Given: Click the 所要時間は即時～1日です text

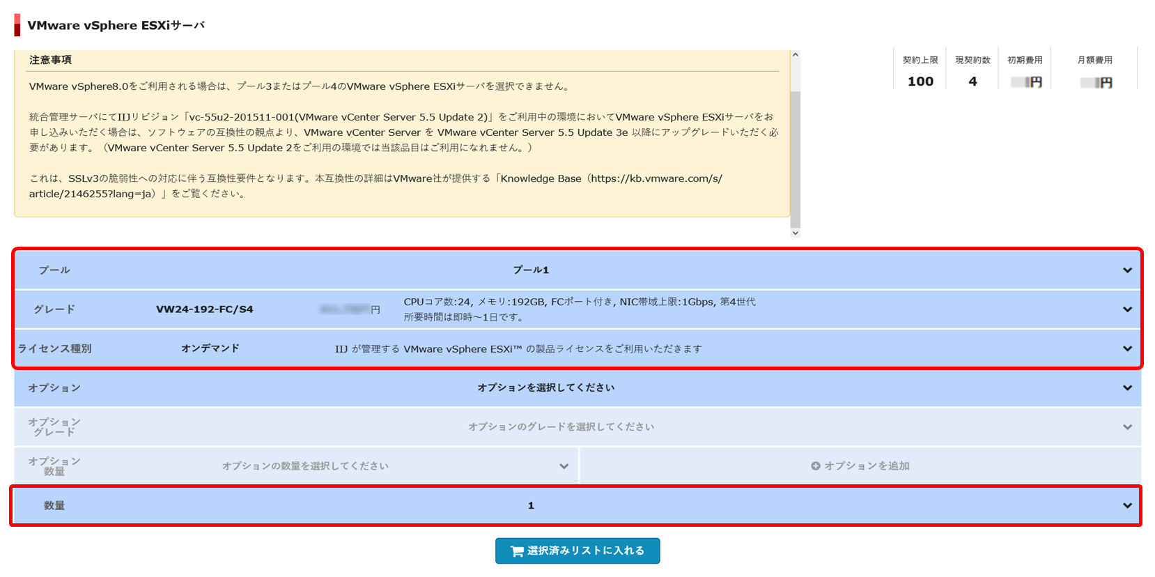Looking at the screenshot, I should pyautogui.click(x=463, y=317).
